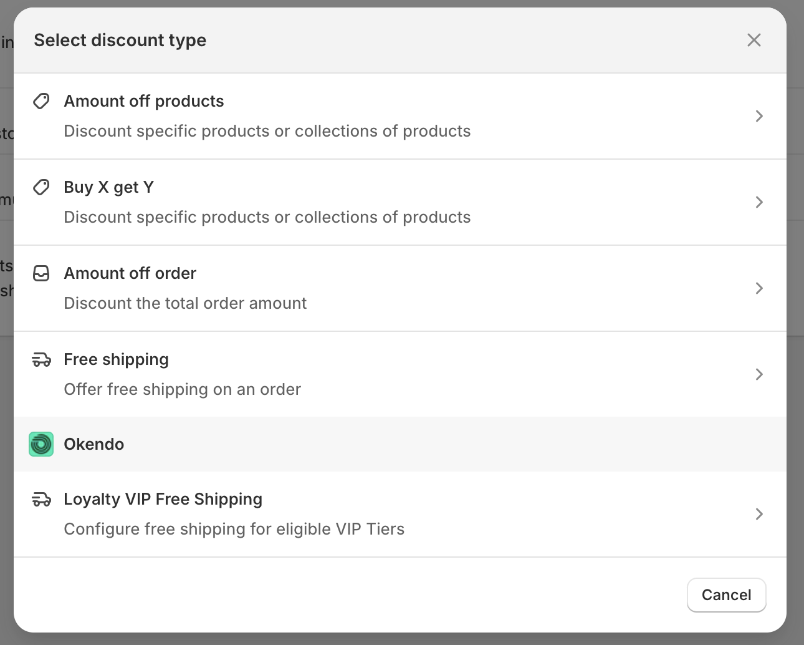Open the Free shipping chevron arrow
Viewport: 804px width, 645px height.
pyautogui.click(x=759, y=374)
